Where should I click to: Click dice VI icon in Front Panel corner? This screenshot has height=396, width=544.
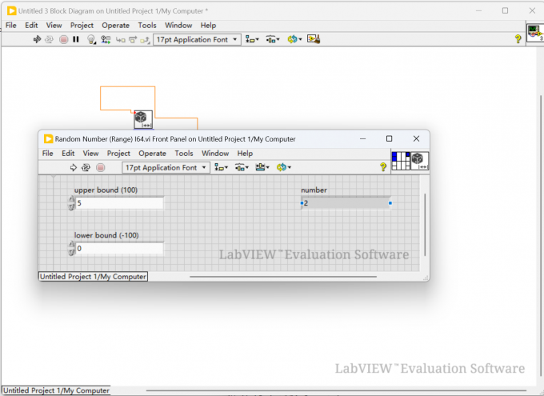pyautogui.click(x=419, y=161)
